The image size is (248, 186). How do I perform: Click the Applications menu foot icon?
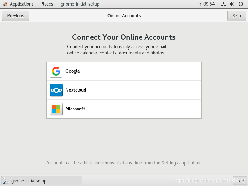[5, 4]
